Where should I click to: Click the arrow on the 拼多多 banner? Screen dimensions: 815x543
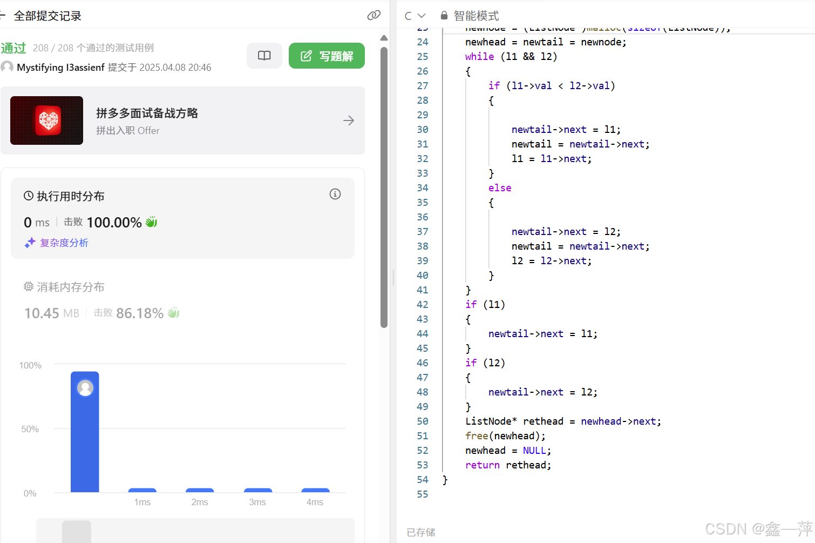tap(349, 120)
